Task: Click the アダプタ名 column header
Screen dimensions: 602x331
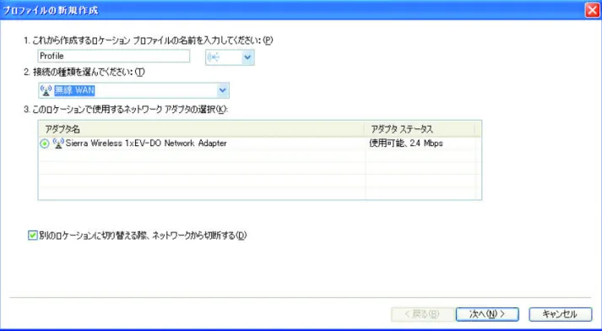Action: coord(201,129)
